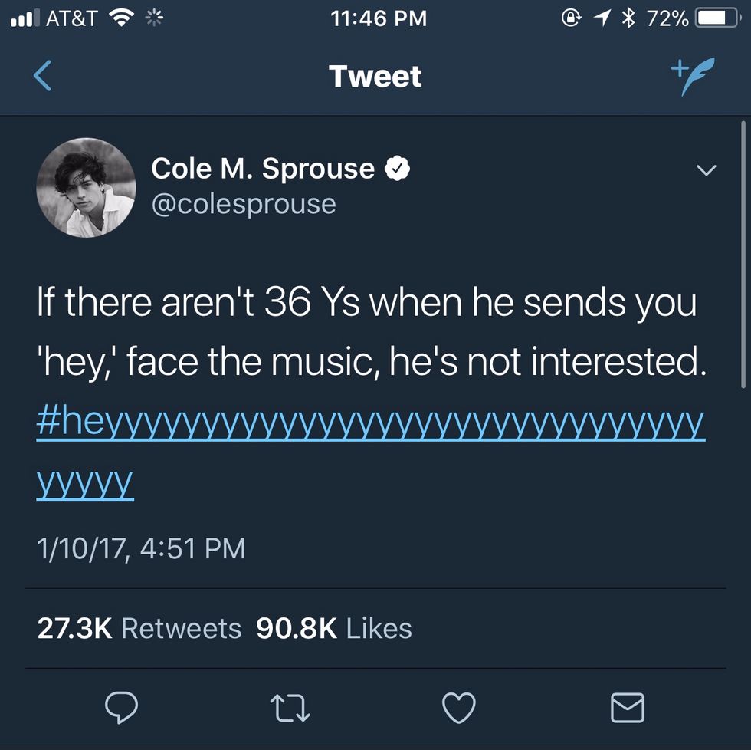This screenshot has width=751, height=750.
Task: Open the #heyyyy hashtag link
Action: (369, 425)
